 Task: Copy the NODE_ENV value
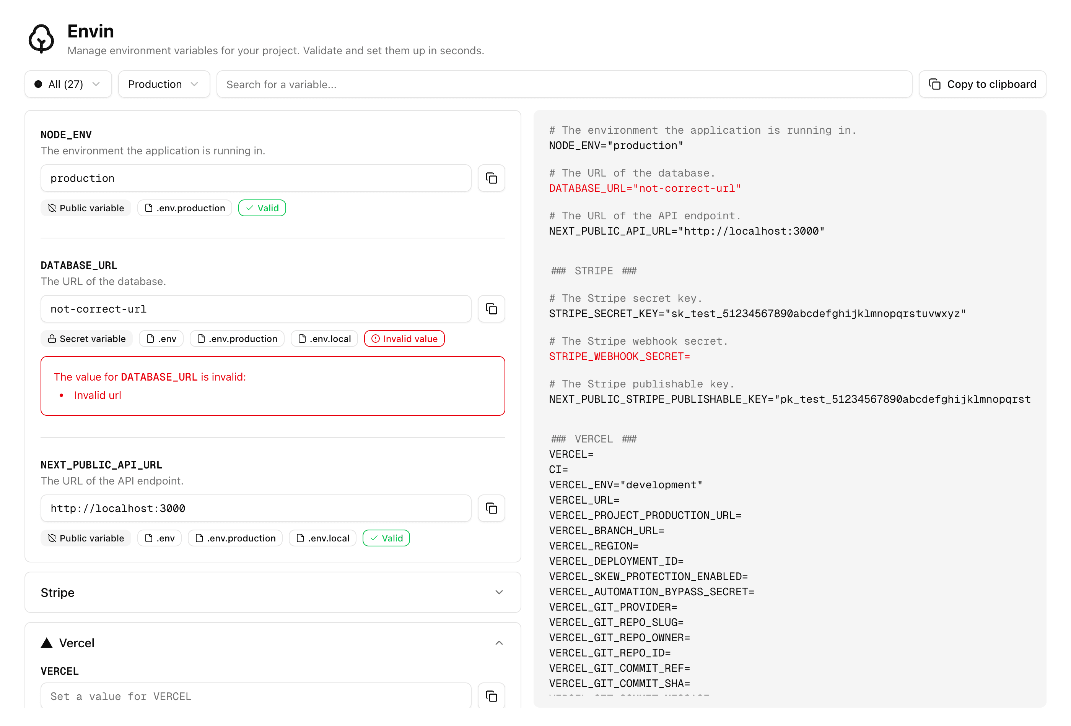[x=491, y=178]
